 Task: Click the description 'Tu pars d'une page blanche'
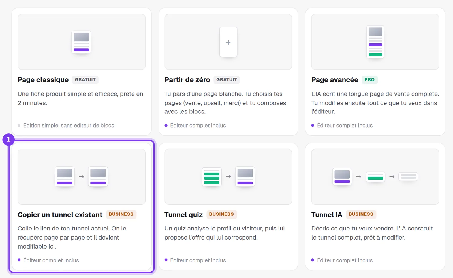coord(225,103)
